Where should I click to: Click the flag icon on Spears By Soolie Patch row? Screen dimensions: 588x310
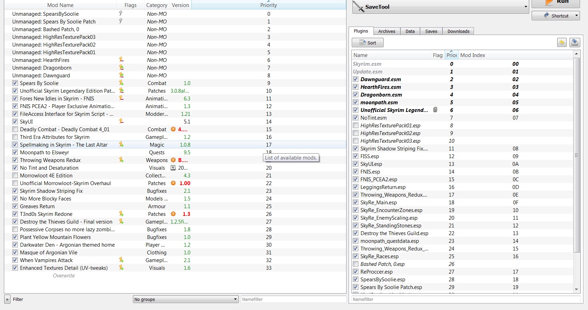click(121, 21)
